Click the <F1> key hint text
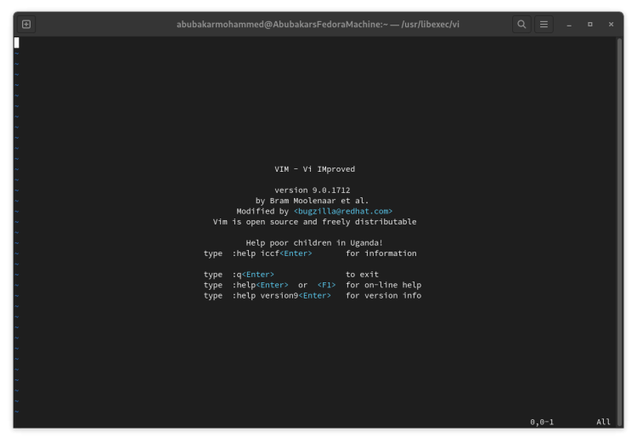The image size is (637, 443). [327, 285]
